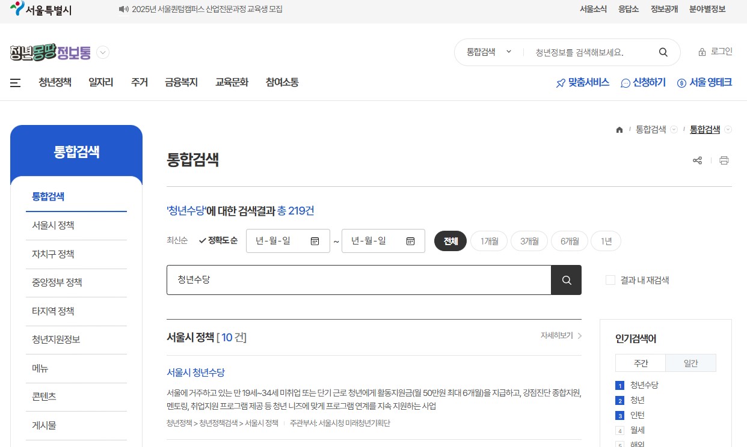The image size is (747, 447).
Task: Click the Seoul city logo
Action: point(41,9)
